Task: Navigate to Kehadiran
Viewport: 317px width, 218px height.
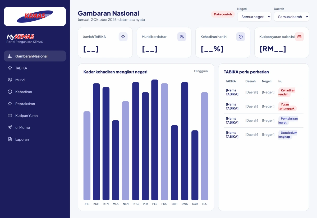Action: 35,92
